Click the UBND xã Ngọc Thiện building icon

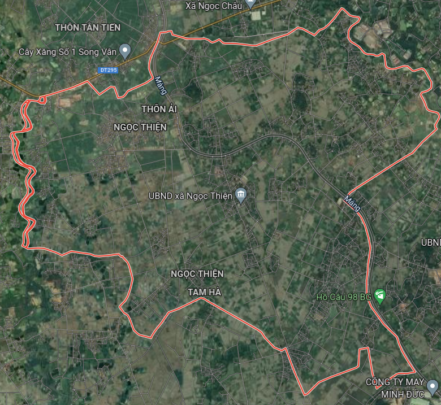tap(241, 195)
